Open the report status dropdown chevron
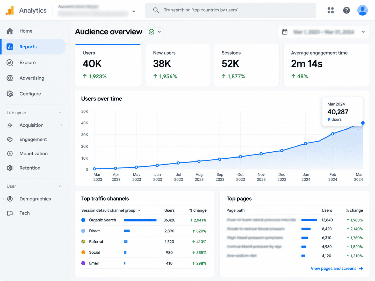375x281 pixels. pyautogui.click(x=159, y=32)
